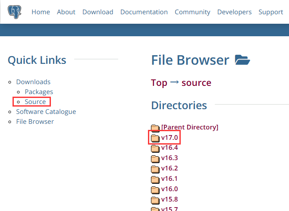Click the folder icon beside v15.8

tap(155, 200)
